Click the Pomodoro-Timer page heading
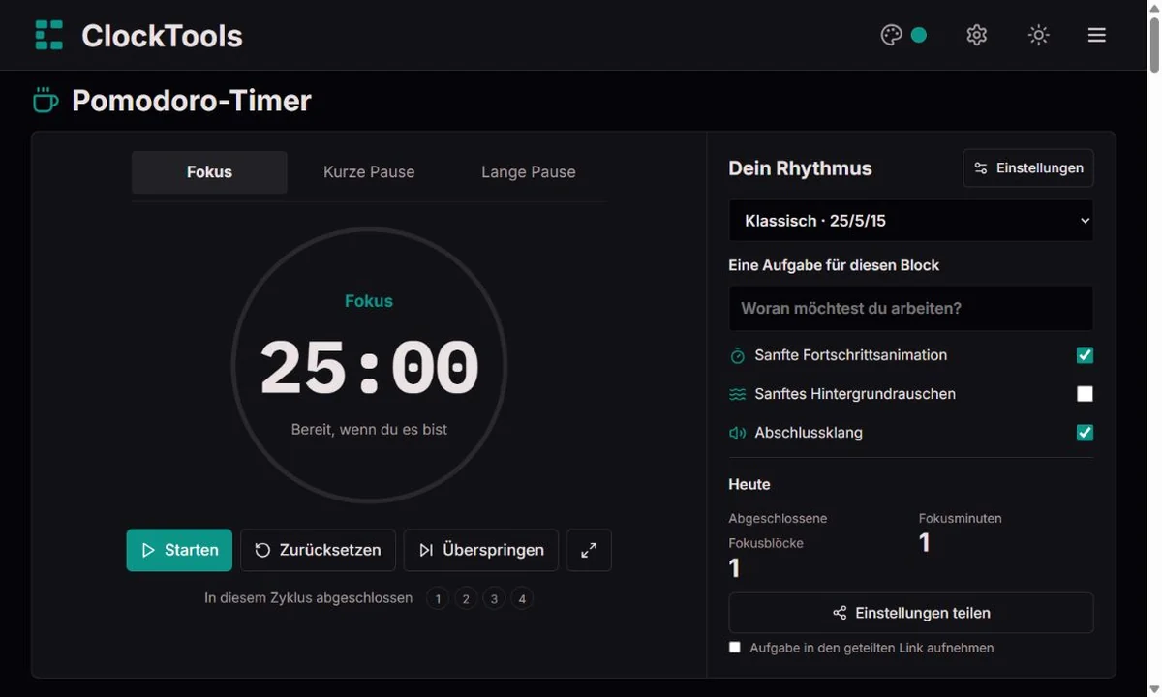The width and height of the screenshot is (1162, 697). (x=192, y=101)
